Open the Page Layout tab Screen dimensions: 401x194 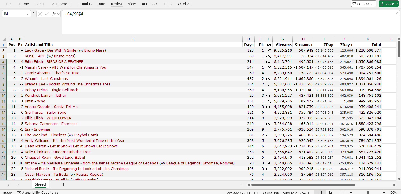60,4
